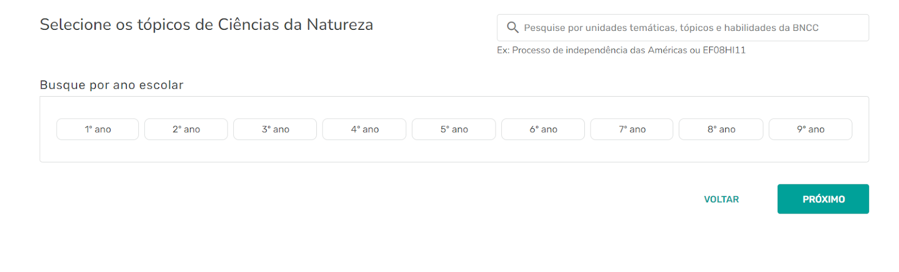This screenshot has height=272, width=899.
Task: Toggle the 8º ano option
Action: [x=721, y=129]
